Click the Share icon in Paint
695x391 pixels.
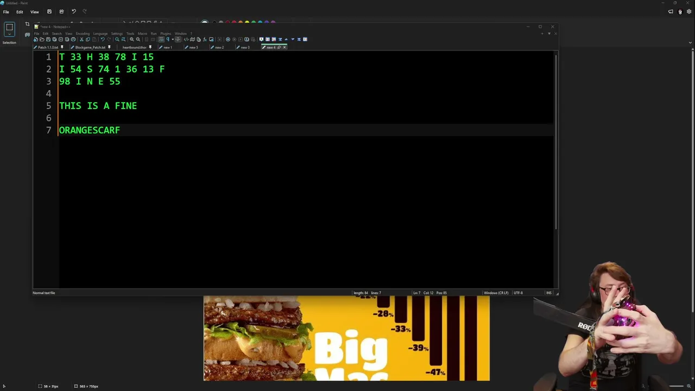(x=61, y=11)
